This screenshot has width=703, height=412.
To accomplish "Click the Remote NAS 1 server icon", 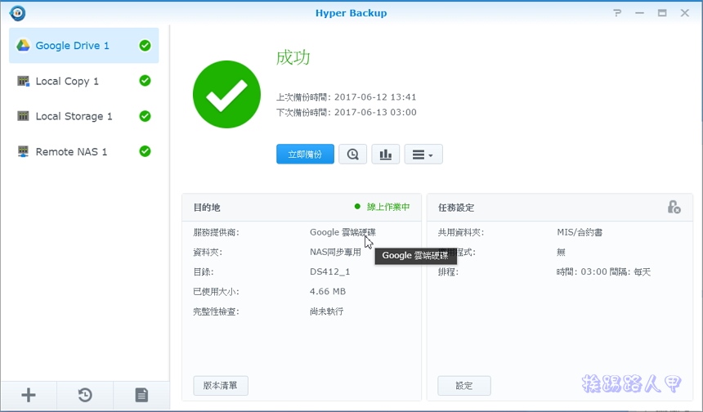I will pos(23,151).
